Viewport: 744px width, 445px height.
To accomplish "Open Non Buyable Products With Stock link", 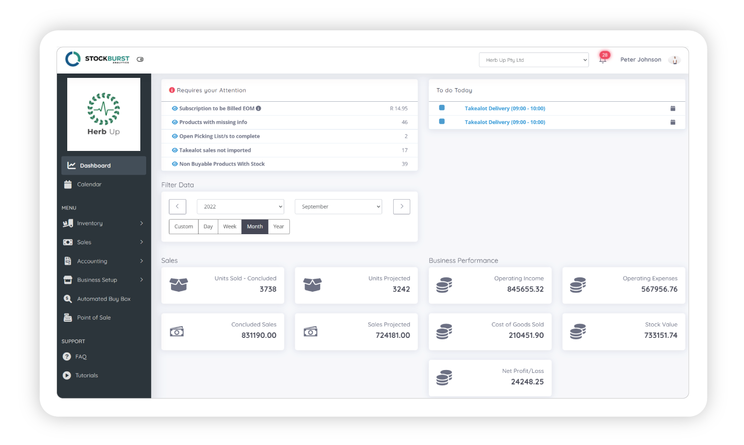I will click(222, 164).
